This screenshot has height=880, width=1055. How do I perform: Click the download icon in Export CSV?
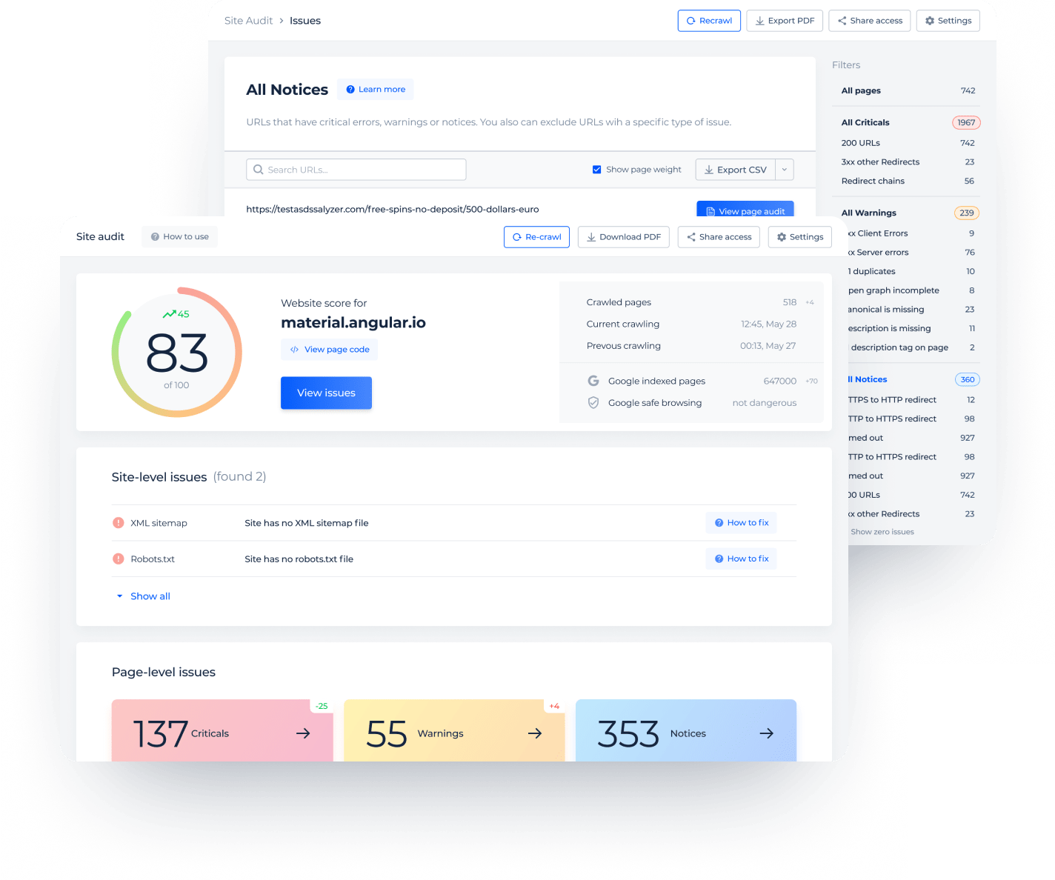point(709,170)
